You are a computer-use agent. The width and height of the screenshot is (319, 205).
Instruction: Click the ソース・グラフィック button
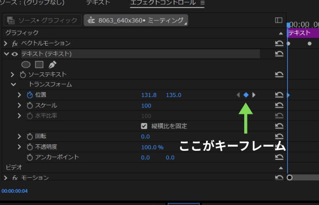[x=42, y=20]
